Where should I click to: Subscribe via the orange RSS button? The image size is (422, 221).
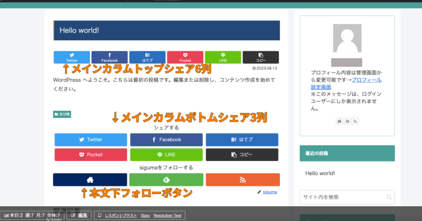pyautogui.click(x=242, y=180)
